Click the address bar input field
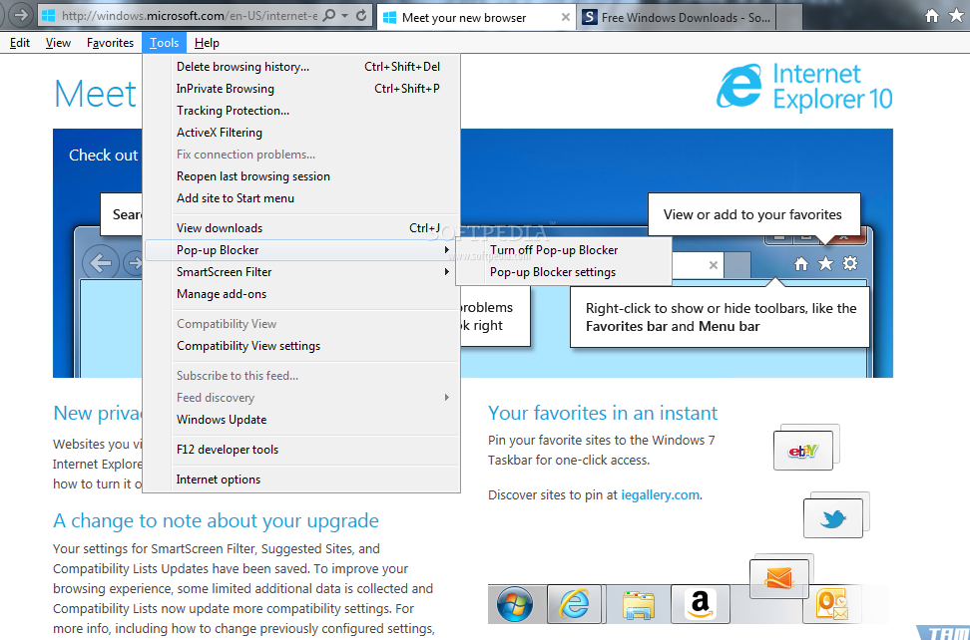Viewport: 970px width, 640px height. (x=180, y=15)
